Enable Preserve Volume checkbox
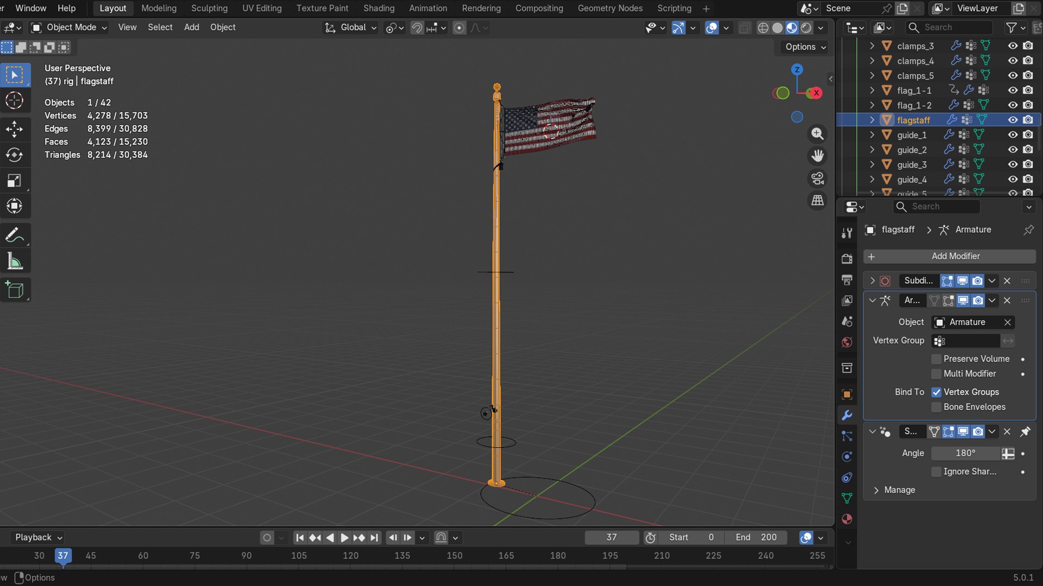The image size is (1043, 586). [x=936, y=359]
